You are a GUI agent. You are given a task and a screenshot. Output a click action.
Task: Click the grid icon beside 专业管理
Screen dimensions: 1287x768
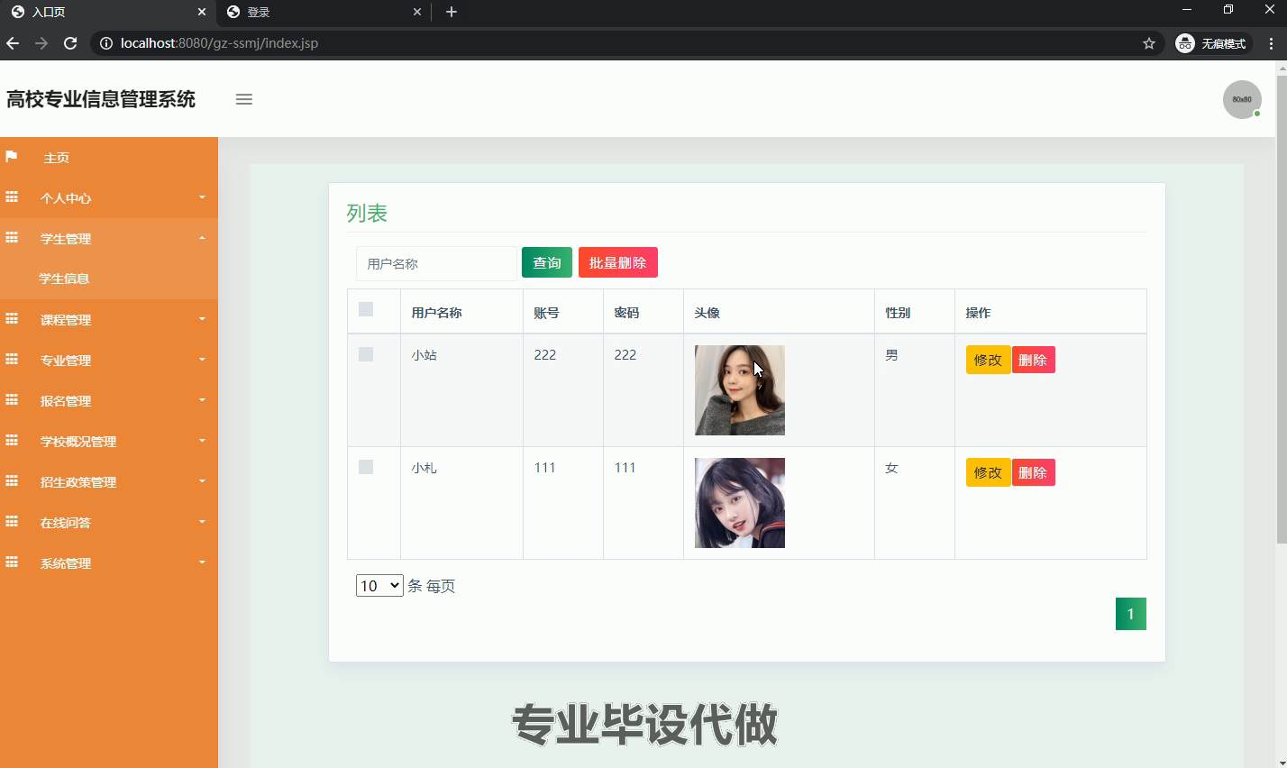(12, 359)
